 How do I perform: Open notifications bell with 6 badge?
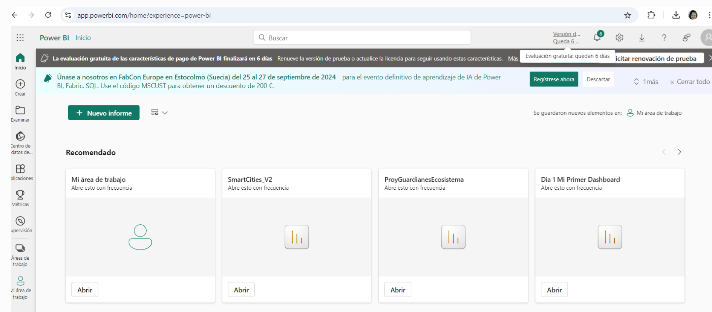click(597, 37)
